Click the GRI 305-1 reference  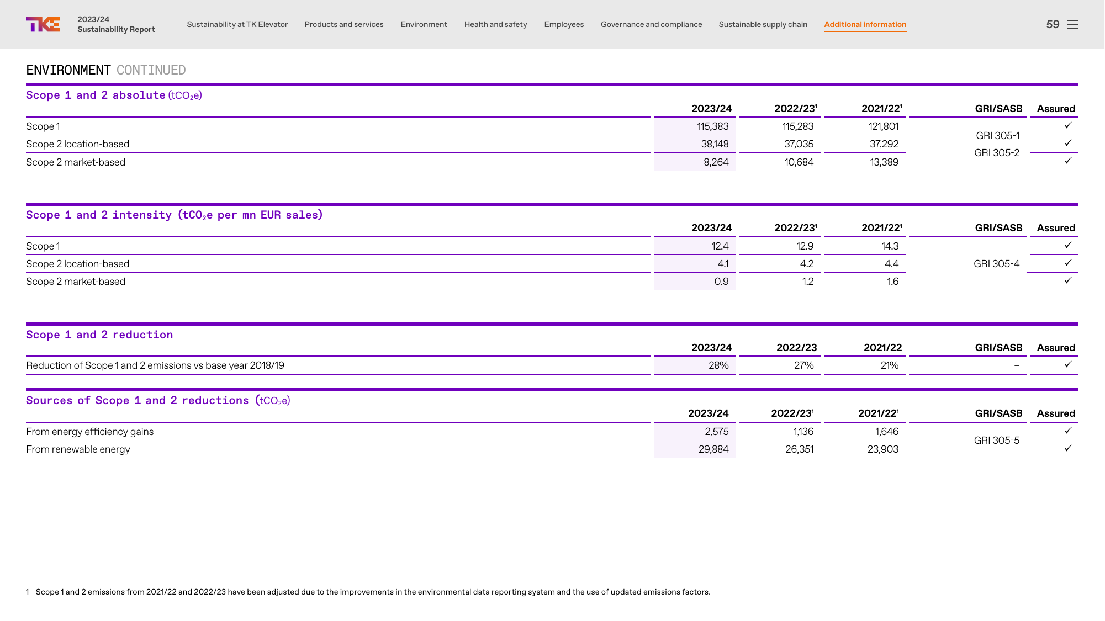click(x=997, y=136)
